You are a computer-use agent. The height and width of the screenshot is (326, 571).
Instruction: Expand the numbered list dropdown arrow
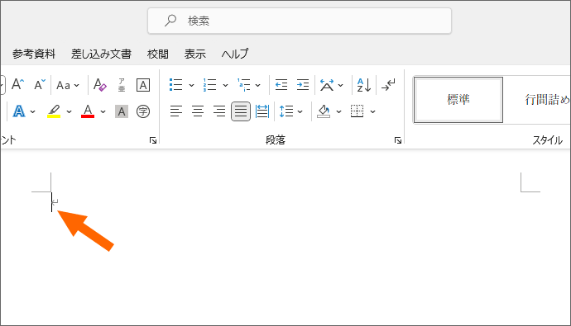tap(225, 86)
